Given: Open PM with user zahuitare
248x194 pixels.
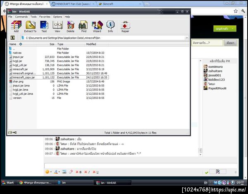Looking at the screenshot, I should (x=215, y=71).
